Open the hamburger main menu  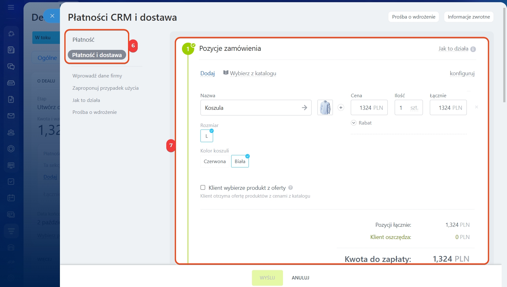pyautogui.click(x=11, y=7)
